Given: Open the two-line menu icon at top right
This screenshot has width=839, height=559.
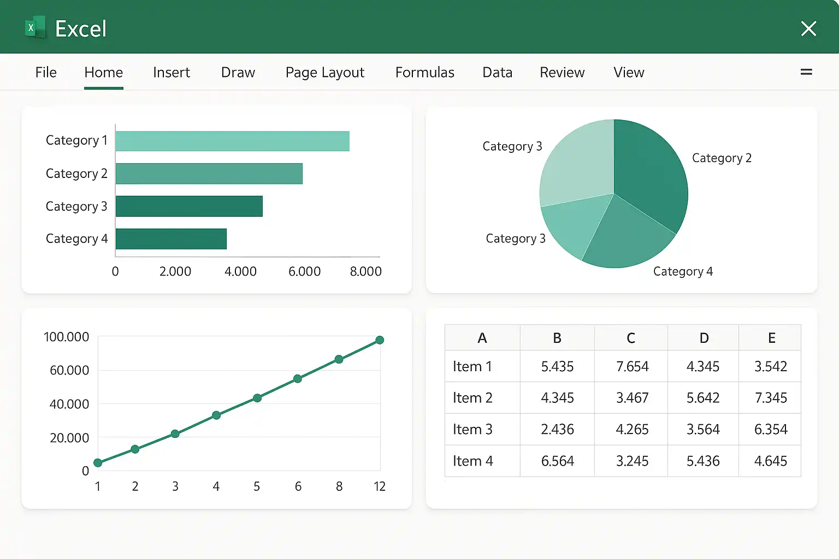Looking at the screenshot, I should point(806,72).
